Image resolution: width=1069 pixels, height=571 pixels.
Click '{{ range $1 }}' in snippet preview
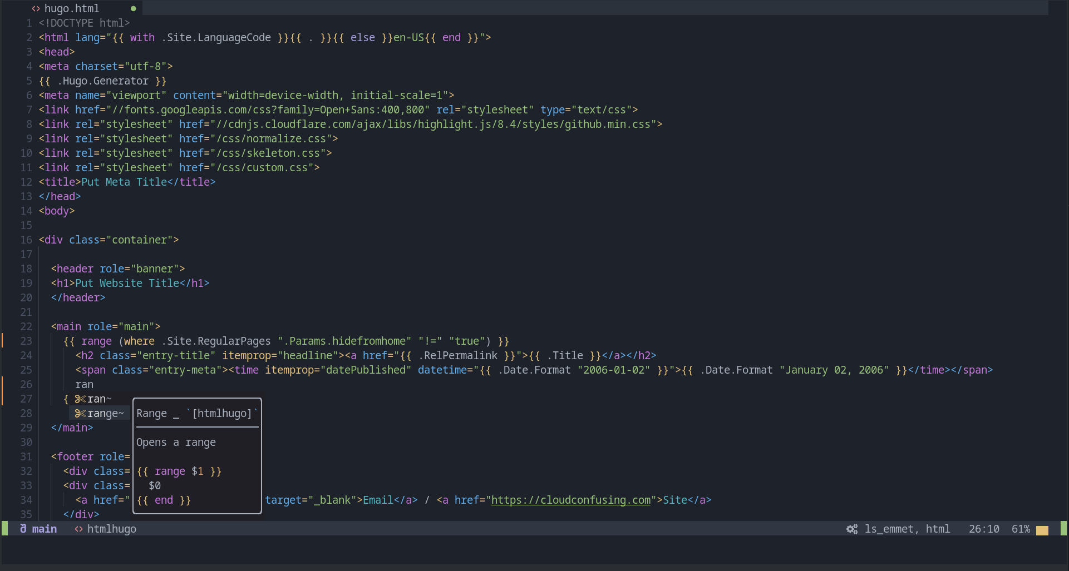(179, 471)
